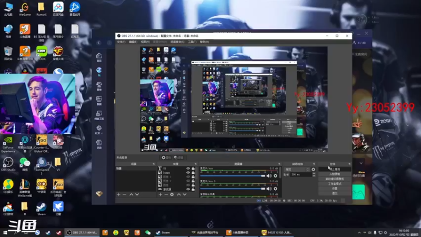The image size is (421, 237).
Task: Move source up in Sources panel
Action: click(179, 194)
